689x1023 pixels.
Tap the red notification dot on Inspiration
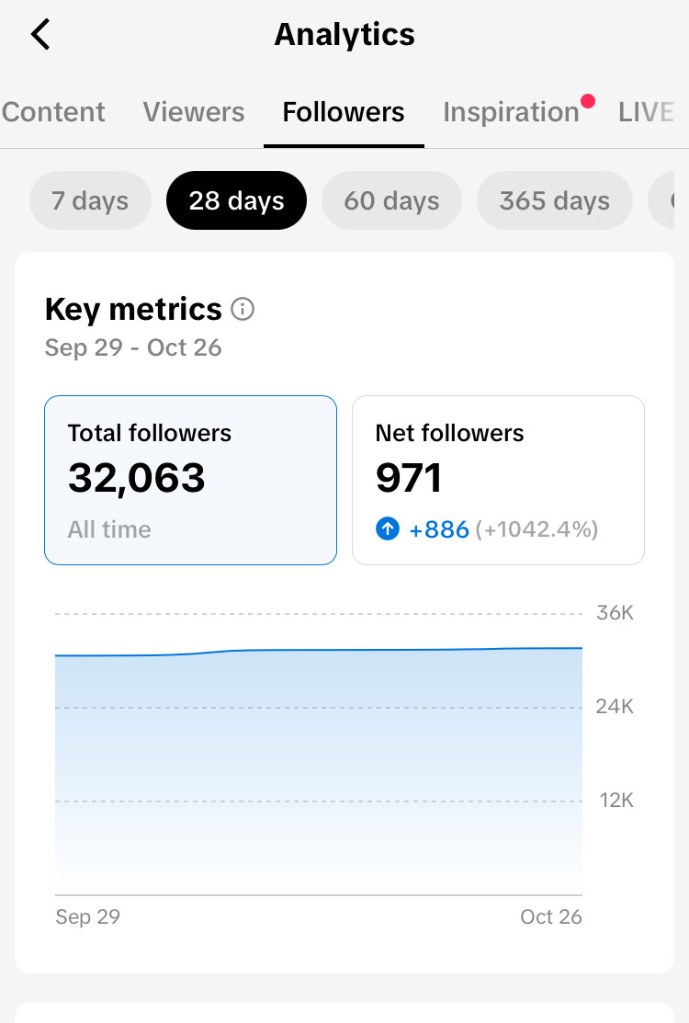pyautogui.click(x=588, y=101)
